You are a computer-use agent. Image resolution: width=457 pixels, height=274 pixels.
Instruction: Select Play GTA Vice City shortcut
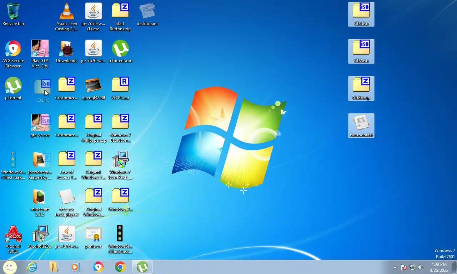pyautogui.click(x=40, y=54)
